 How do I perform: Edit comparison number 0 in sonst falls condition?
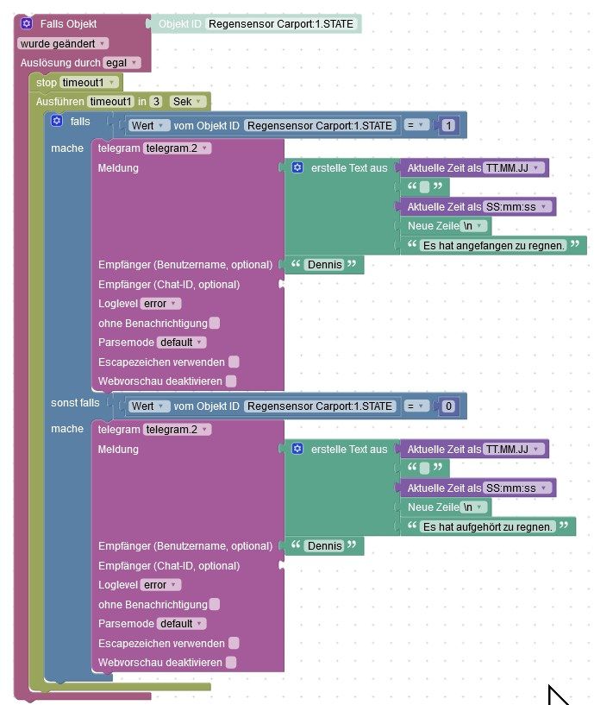(448, 406)
